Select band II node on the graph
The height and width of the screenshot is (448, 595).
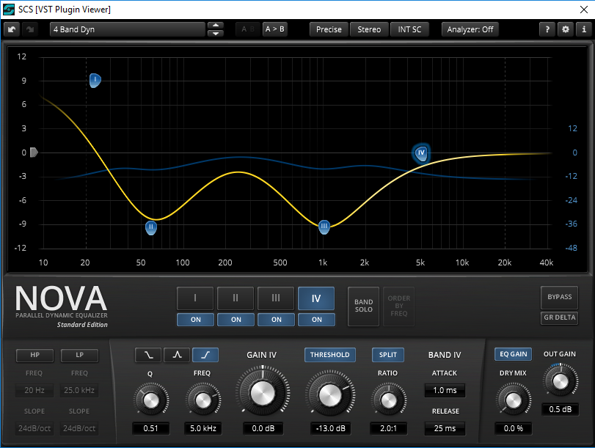(x=151, y=227)
